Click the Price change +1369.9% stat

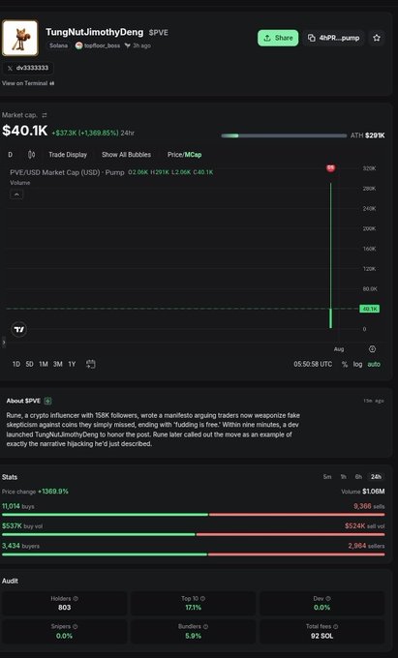[x=35, y=492]
